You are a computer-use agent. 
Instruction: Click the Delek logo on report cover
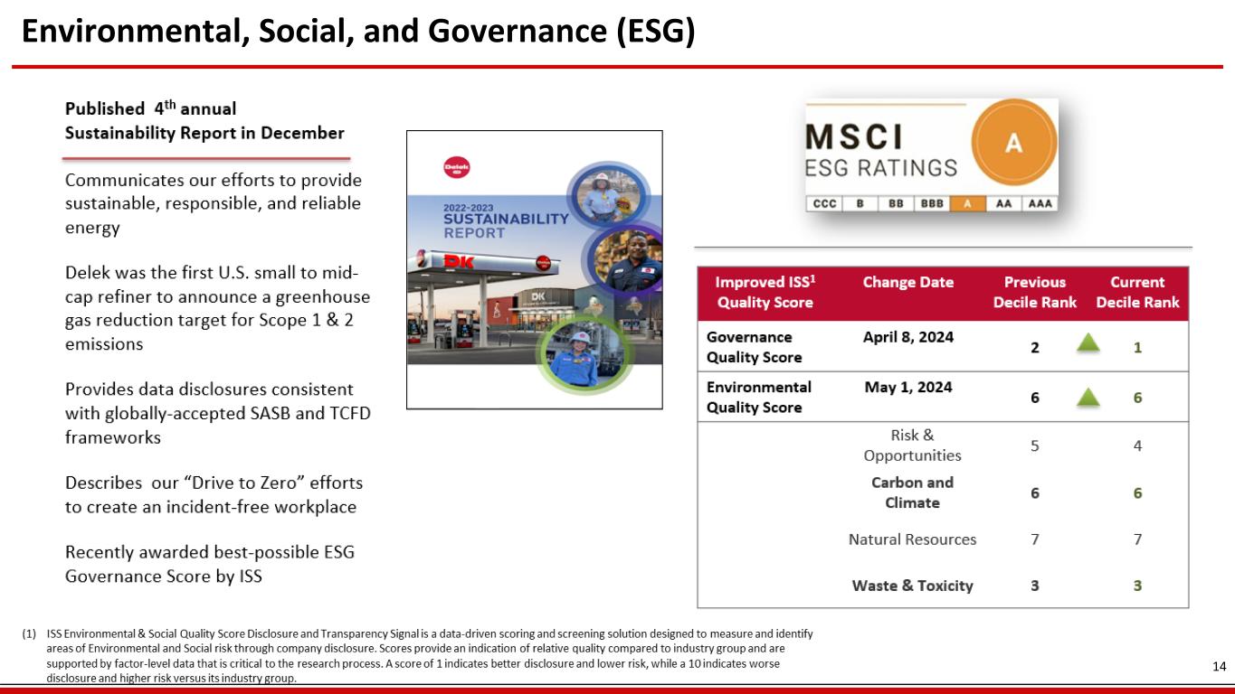pyautogui.click(x=457, y=167)
